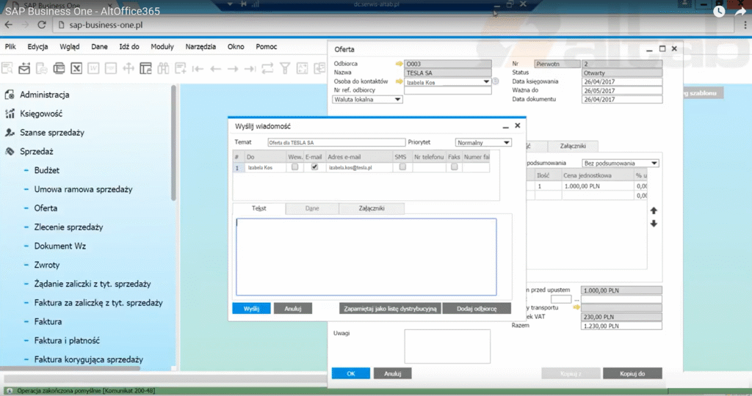Open Zlecenie sprzedaży in the side menu
752x396 pixels.
68,227
